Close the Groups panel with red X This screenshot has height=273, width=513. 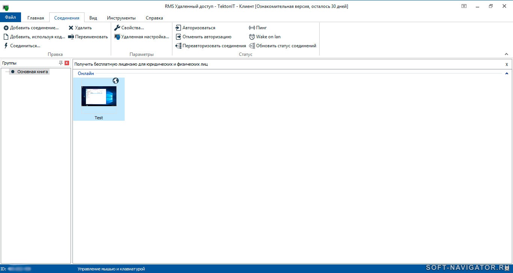tap(67, 63)
